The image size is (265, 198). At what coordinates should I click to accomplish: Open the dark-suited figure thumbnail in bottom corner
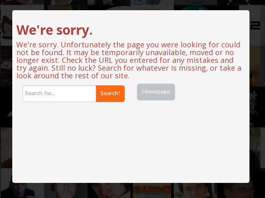[x=22, y=190]
